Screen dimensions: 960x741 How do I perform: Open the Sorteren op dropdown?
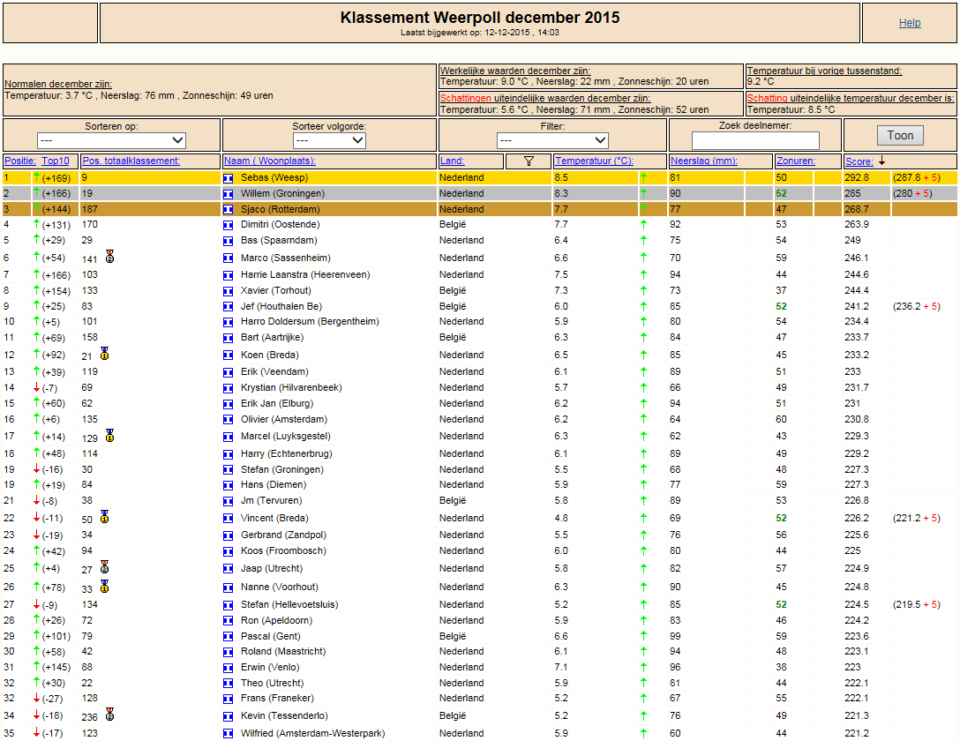click(x=111, y=140)
